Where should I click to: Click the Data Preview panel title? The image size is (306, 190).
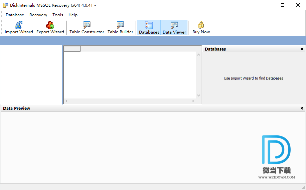tap(17, 108)
